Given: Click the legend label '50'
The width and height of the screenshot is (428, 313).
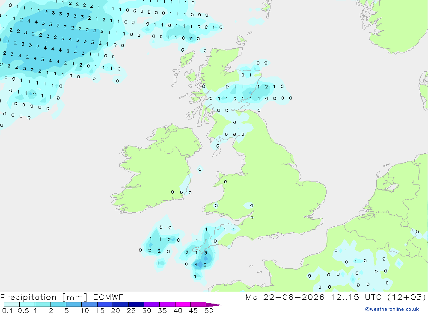Looking at the screenshot, I should point(209,310).
